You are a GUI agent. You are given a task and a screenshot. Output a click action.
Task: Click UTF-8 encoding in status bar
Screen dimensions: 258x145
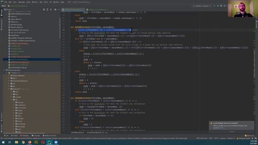pos(216,139)
